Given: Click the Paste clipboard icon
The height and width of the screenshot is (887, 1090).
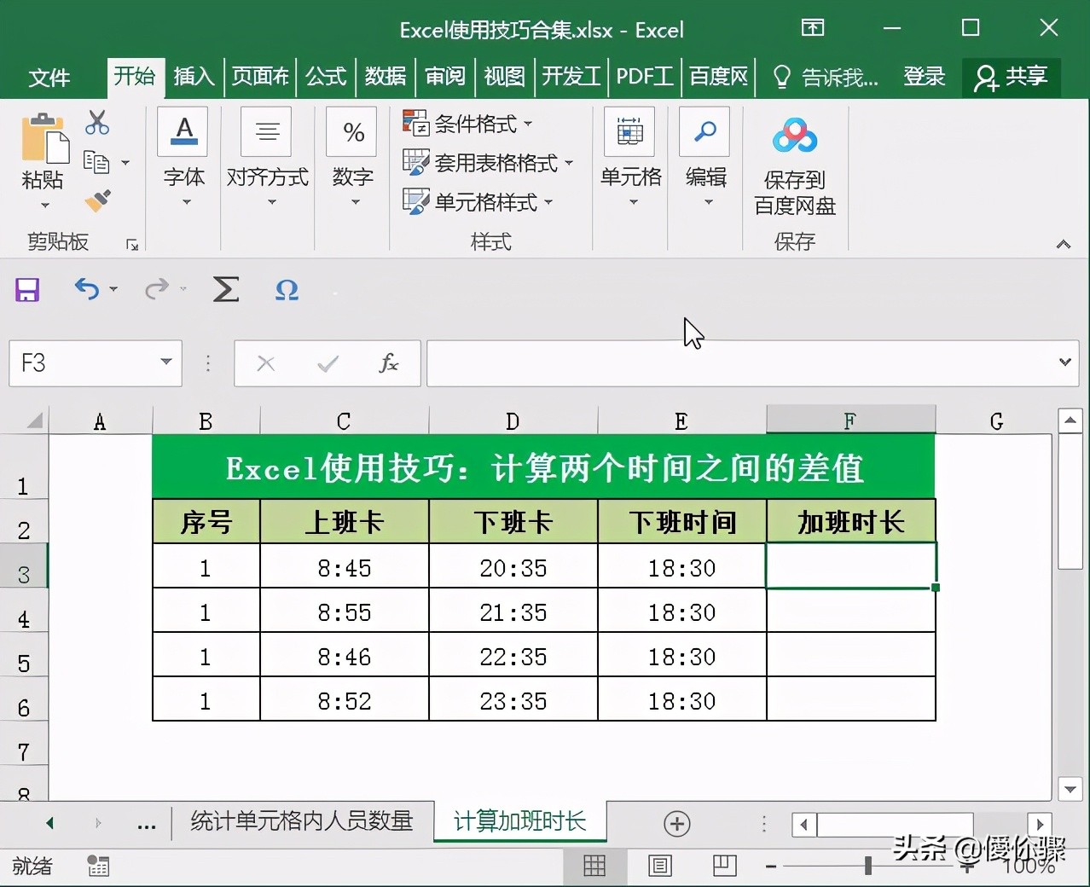Looking at the screenshot, I should pos(44,138).
